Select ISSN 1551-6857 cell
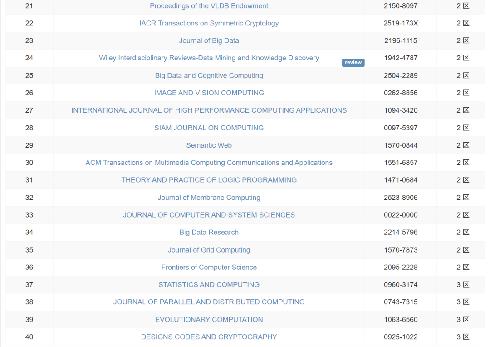The width and height of the screenshot is (490, 347). (x=401, y=163)
